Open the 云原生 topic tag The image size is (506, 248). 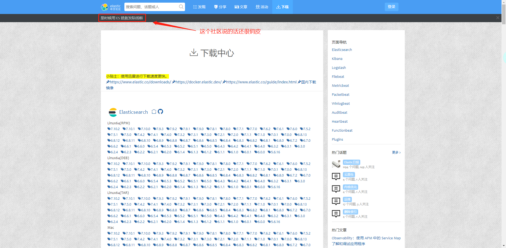(x=349, y=175)
